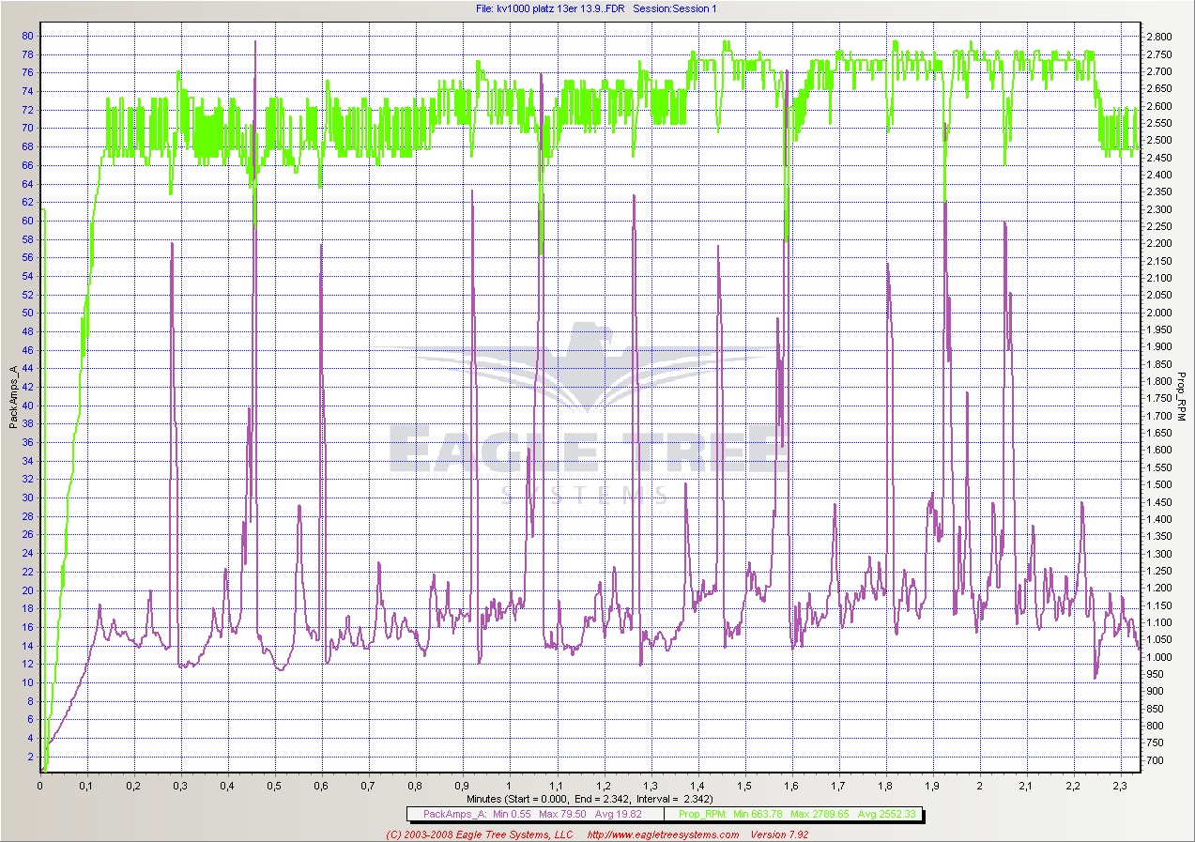Click the Prop_RPM right axis label
The width and height of the screenshot is (1195, 842).
click(x=1181, y=398)
